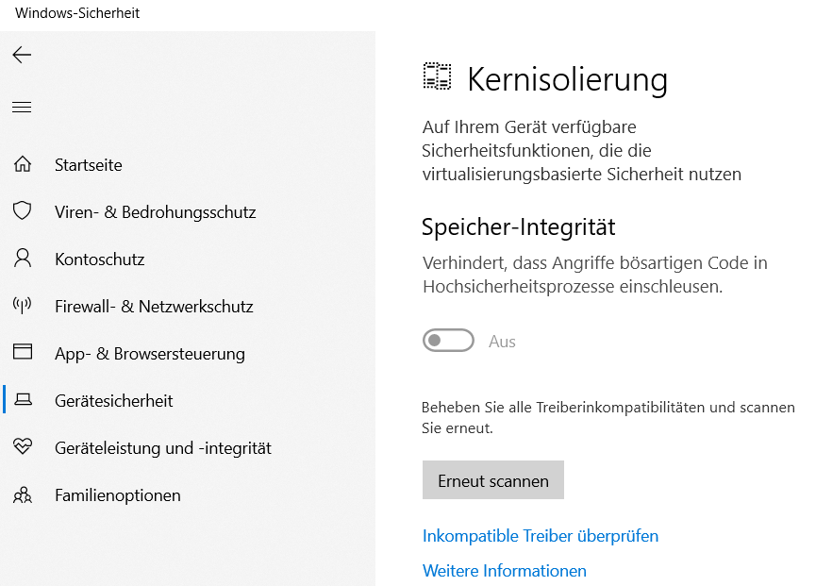The image size is (816, 586).
Task: Go to Kontoschutz page
Action: pos(99,260)
